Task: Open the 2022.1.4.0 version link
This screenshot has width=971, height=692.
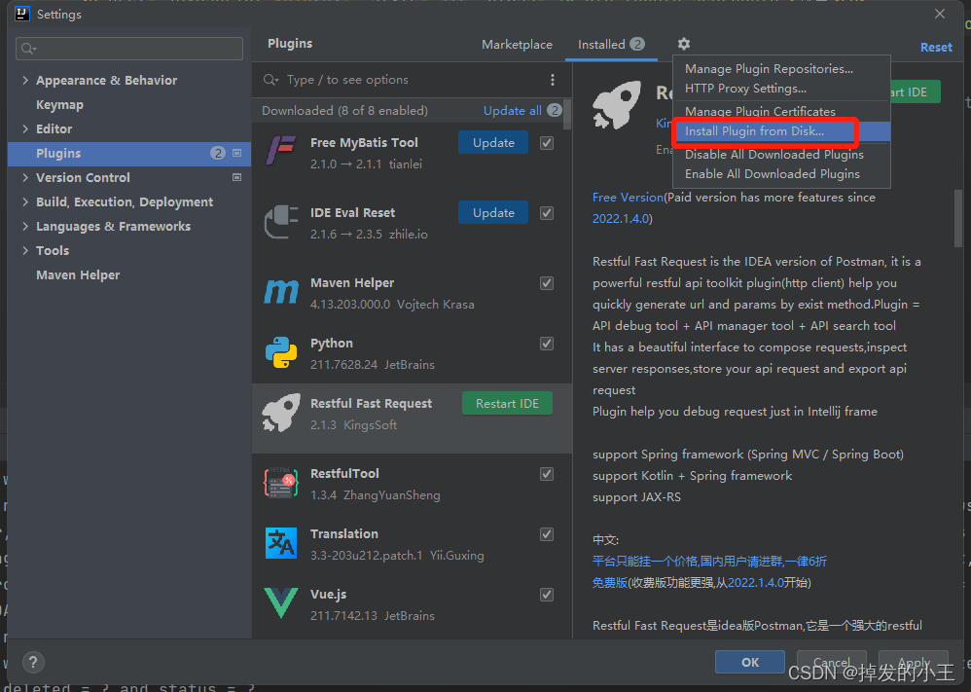Action: pos(621,219)
